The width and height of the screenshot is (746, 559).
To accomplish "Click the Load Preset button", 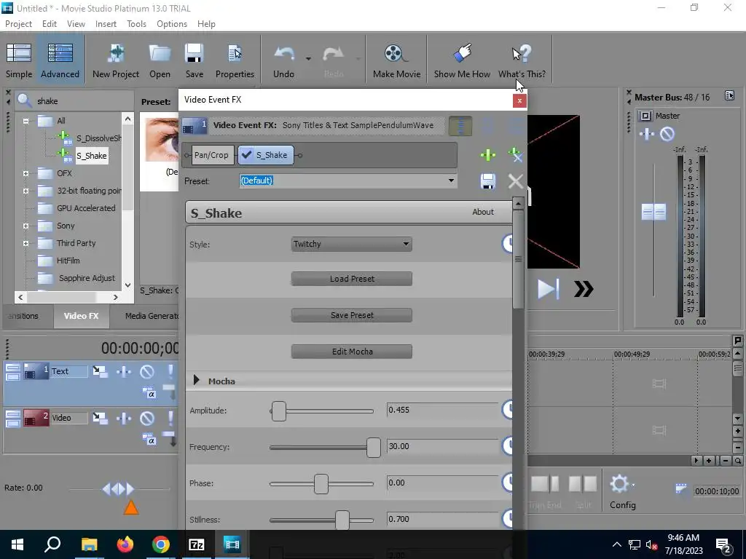I will click(x=352, y=279).
